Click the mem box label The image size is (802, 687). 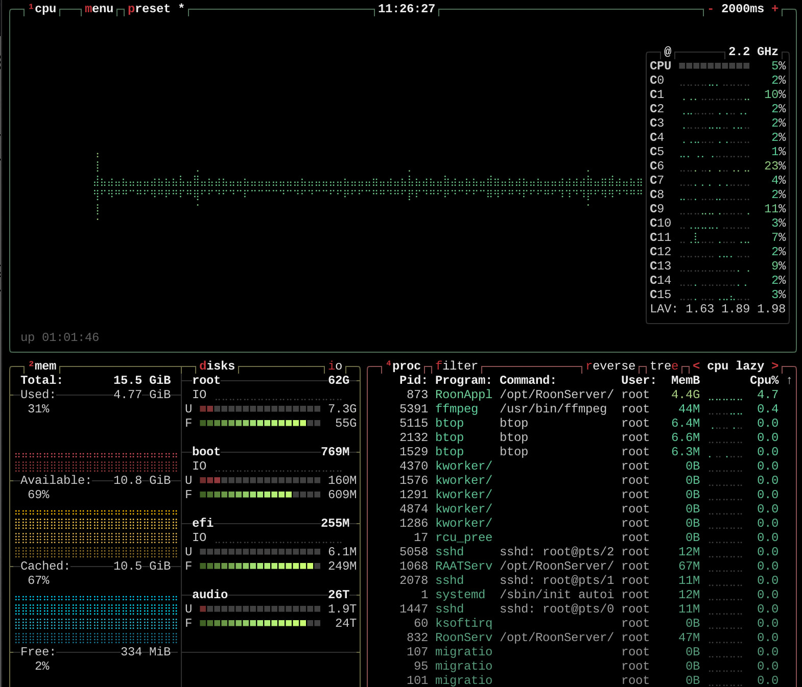coord(45,366)
